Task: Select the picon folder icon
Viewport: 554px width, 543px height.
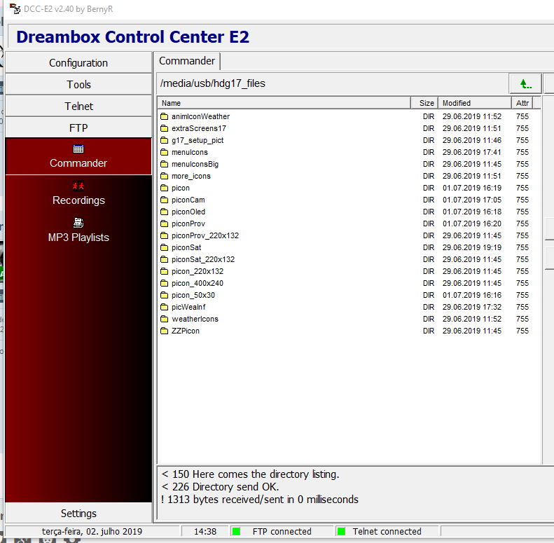Action: tap(164, 188)
